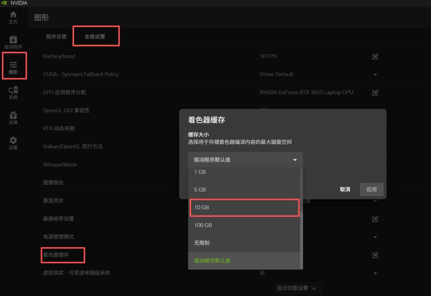Edit the BatteryBoost setting
The width and height of the screenshot is (431, 296).
[x=375, y=57]
